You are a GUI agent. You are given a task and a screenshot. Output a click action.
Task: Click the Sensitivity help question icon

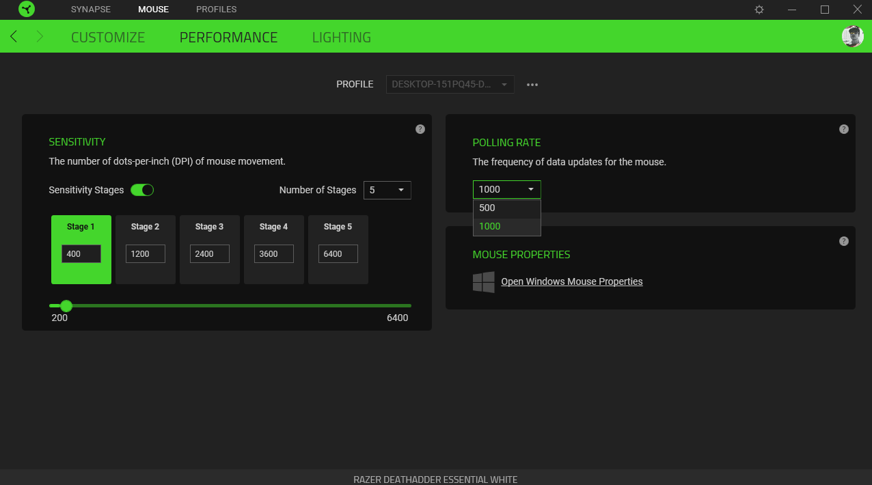[420, 129]
